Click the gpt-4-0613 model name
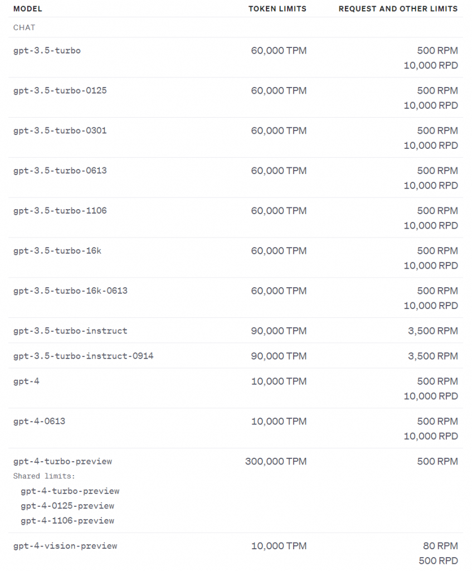The image size is (472, 571). point(39,422)
